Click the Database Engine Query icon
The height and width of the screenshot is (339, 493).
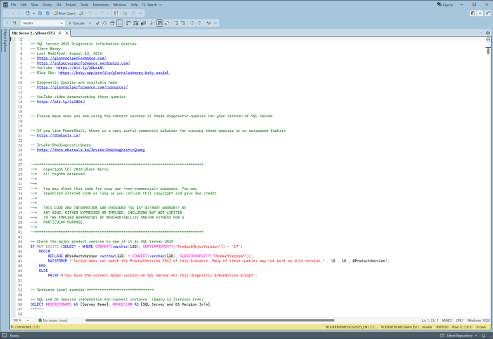pos(81,13)
